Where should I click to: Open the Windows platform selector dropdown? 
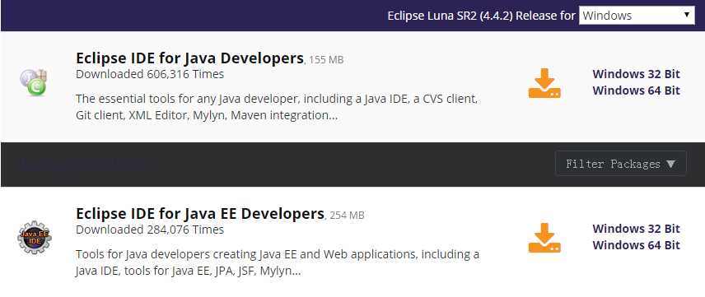click(x=637, y=16)
